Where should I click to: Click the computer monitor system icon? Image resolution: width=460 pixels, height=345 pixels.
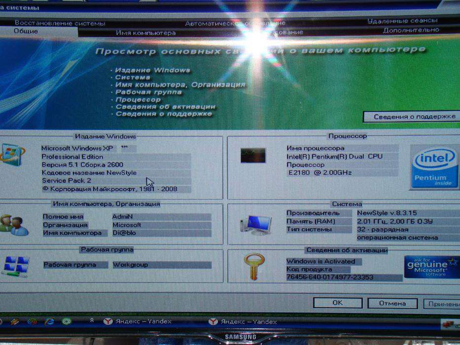[x=256, y=225]
